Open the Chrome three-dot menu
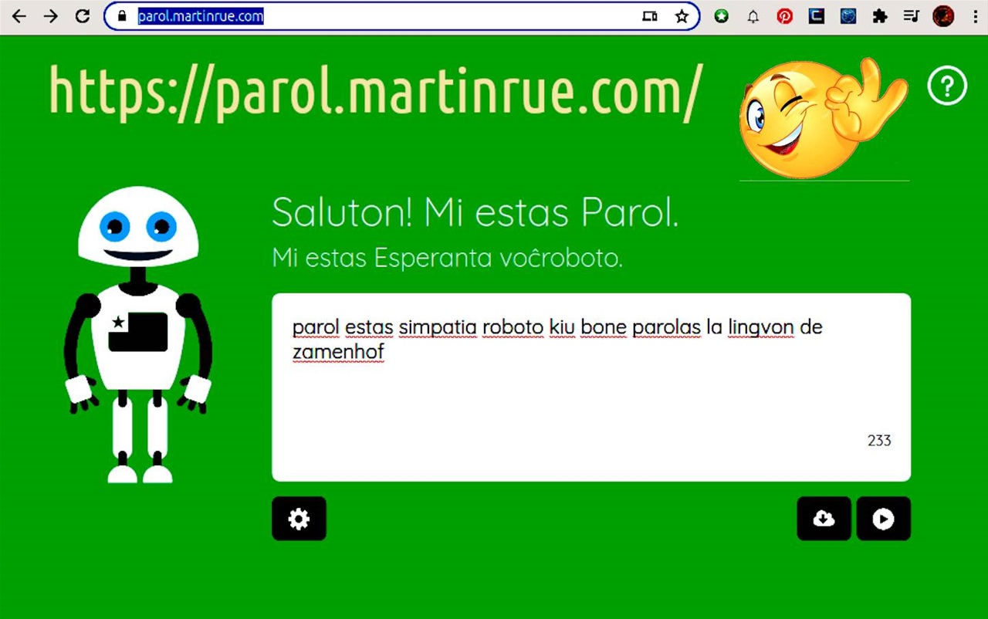The height and width of the screenshot is (619, 988). [976, 16]
